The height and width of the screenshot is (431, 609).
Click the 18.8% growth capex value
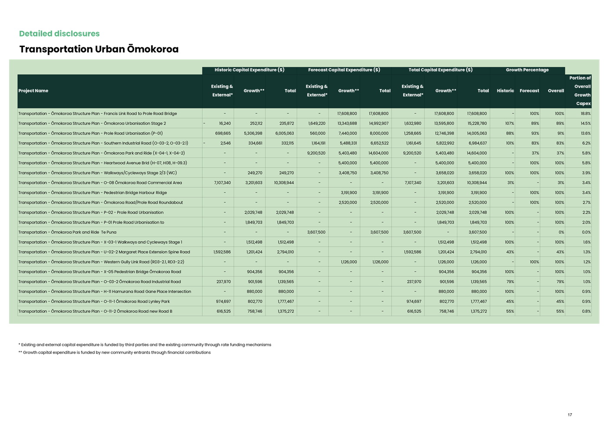(x=585, y=113)
